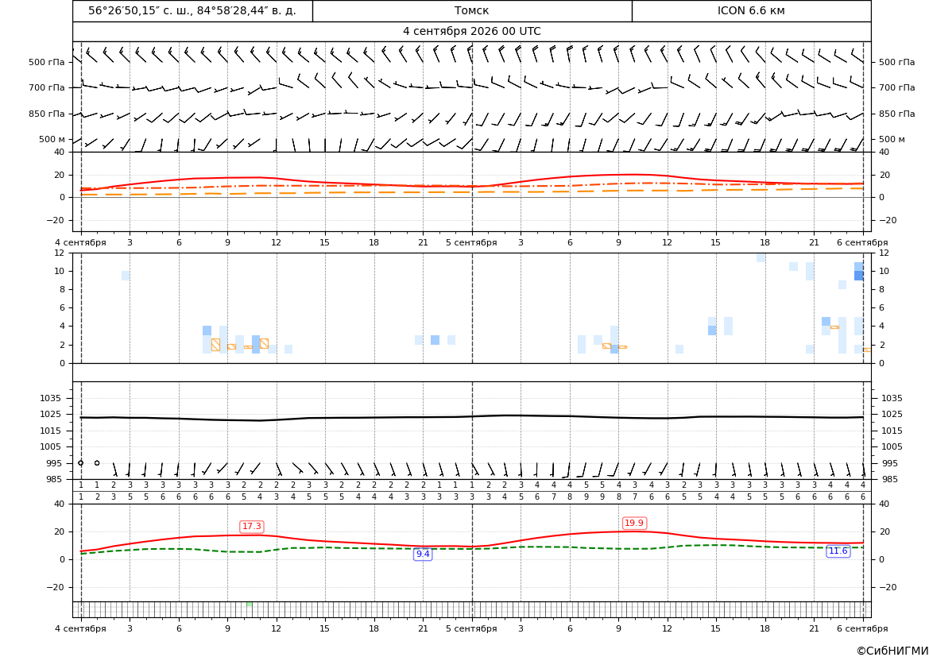The width and height of the screenshot is (929, 657).
Task: Click the second calm wind circle marker
Action: pos(97,462)
